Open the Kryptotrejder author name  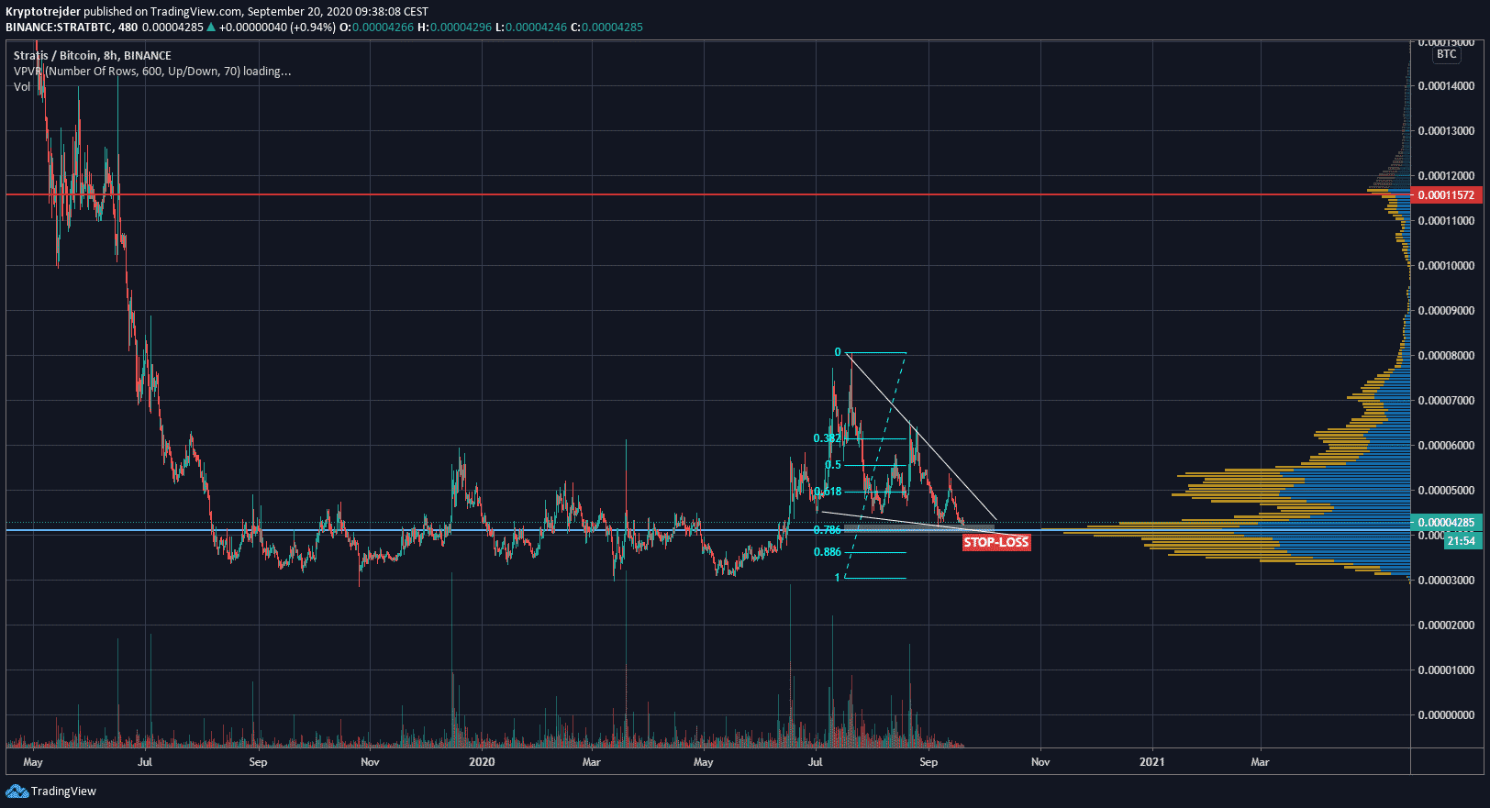[x=43, y=12]
